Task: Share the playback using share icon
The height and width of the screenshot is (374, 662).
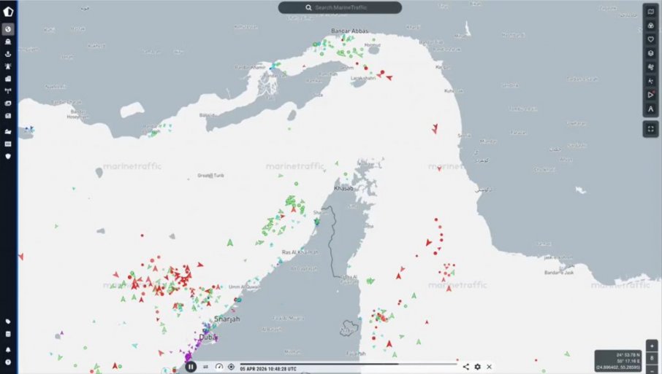Action: click(x=466, y=367)
